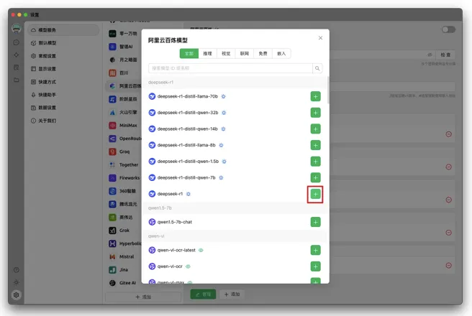The width and height of the screenshot is (472, 316).
Task: Select the 全部 filter tab
Action: pos(189,53)
